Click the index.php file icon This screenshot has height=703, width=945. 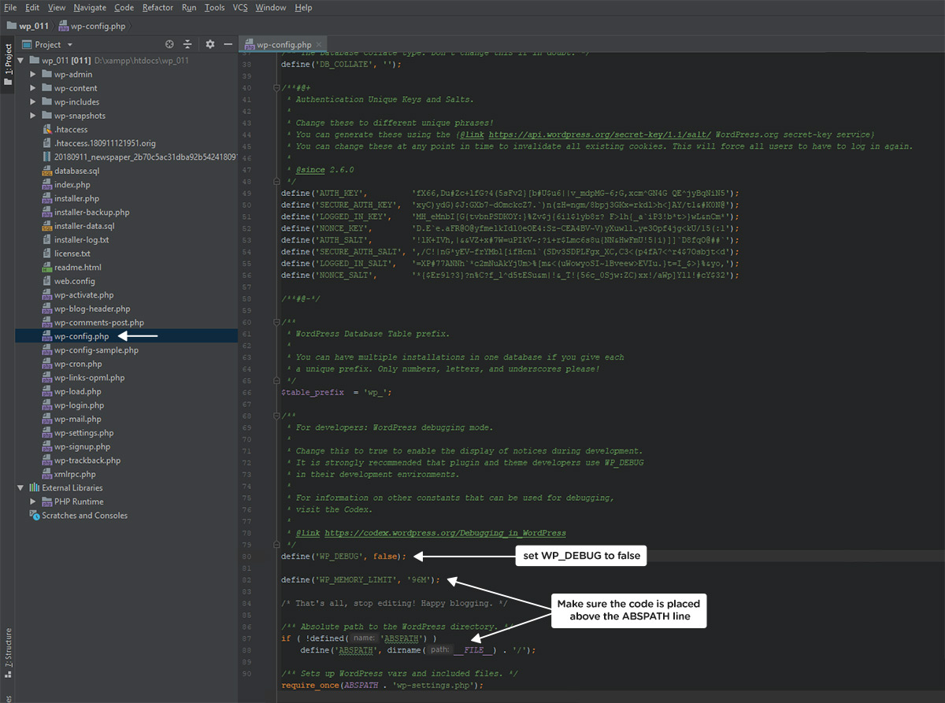[x=46, y=185]
